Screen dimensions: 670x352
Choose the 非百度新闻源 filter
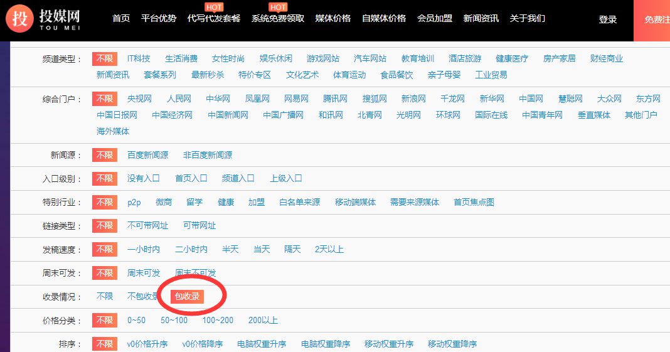pos(208,155)
